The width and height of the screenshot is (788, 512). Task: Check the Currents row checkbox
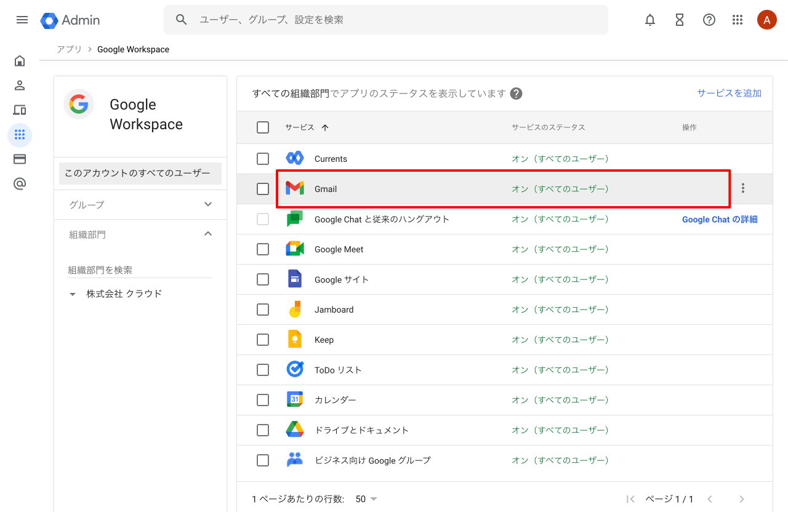pyautogui.click(x=263, y=159)
